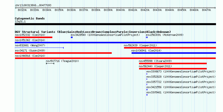Click the 80420k ruler position
Image resolution: width=223 pixels, height=112 pixels.
(x=145, y=10)
